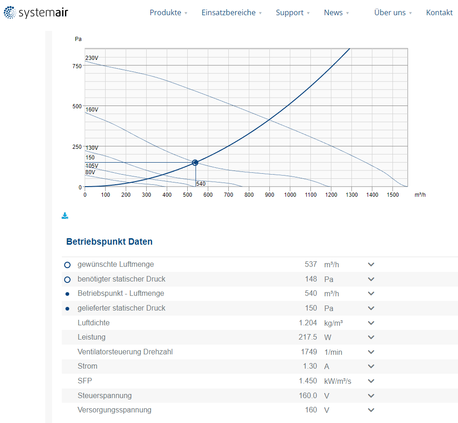Click the filled dot beside Betriebspunkt - Luftmenge
Screen dimensions: 458x423
(67, 294)
